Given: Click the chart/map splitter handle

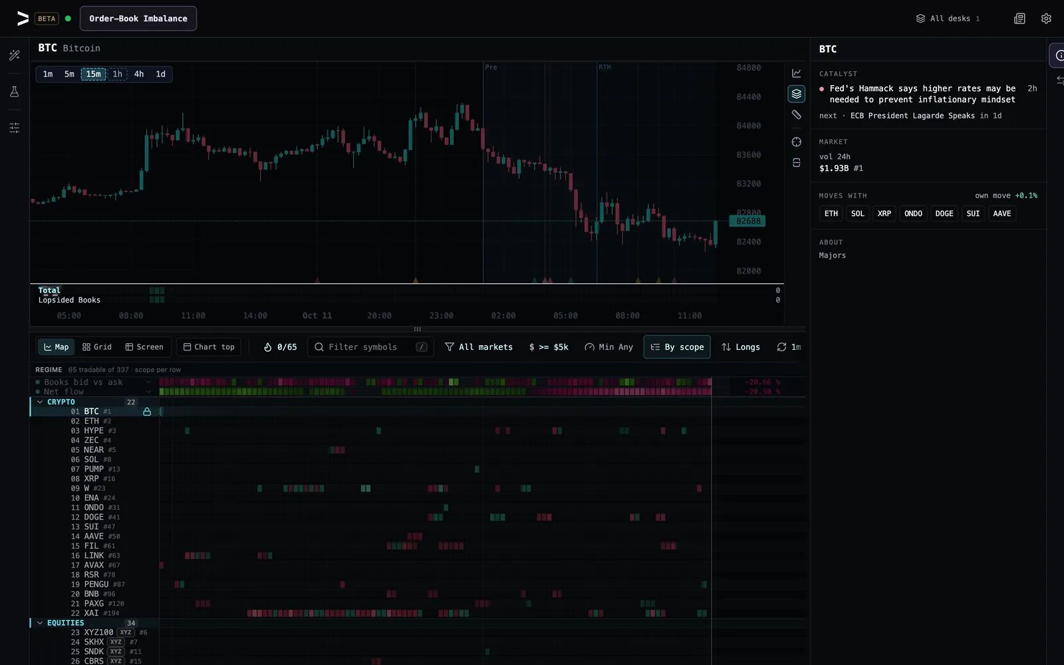Looking at the screenshot, I should click(417, 329).
